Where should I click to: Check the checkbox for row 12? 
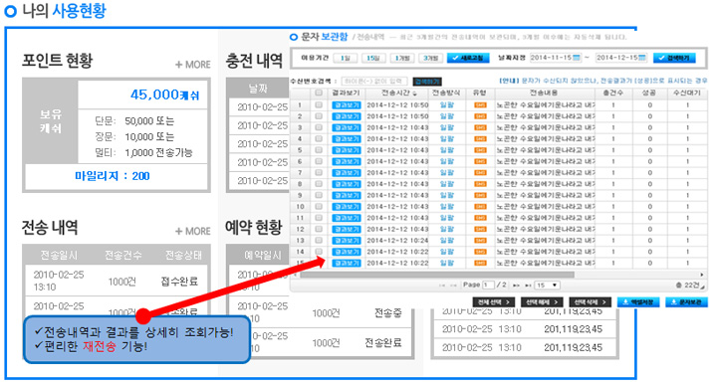(319, 230)
